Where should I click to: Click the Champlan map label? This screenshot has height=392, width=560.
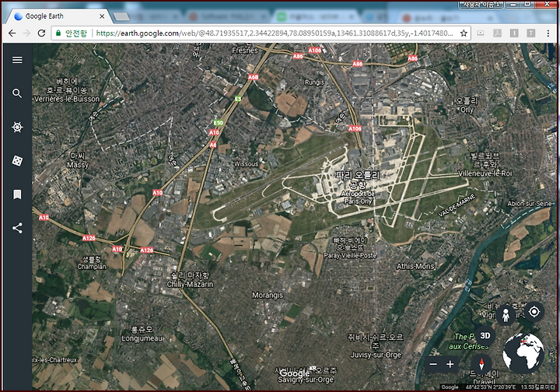click(92, 267)
